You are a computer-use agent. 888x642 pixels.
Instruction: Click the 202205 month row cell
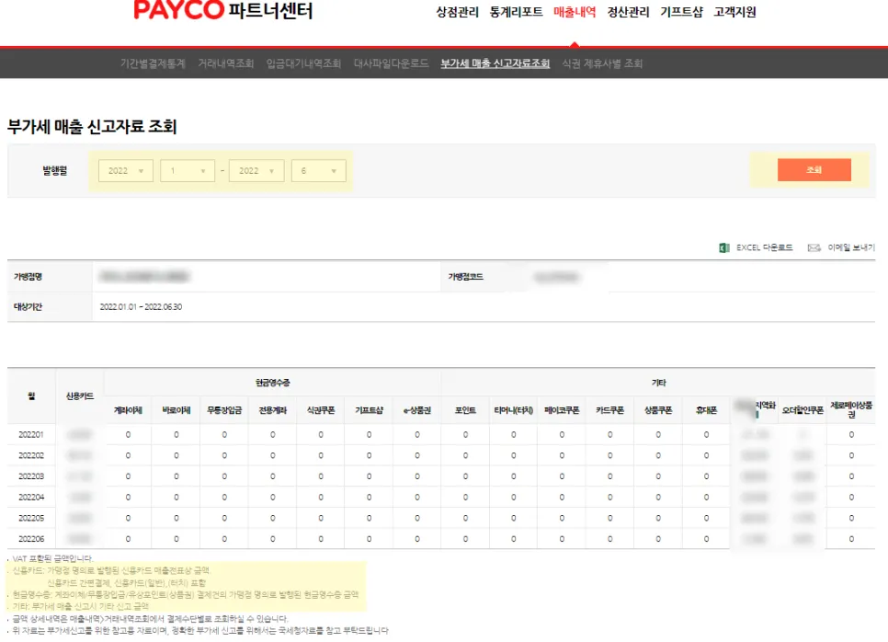[31, 519]
